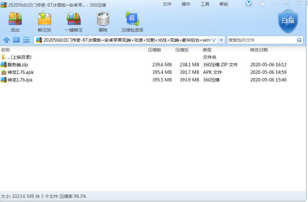Click the 添加 (Add) toolbar icon
Image resolution: width=308 pixels, height=202 pixels.
(x=15, y=19)
